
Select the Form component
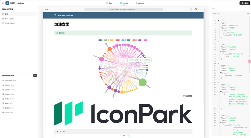(x=8, y=112)
